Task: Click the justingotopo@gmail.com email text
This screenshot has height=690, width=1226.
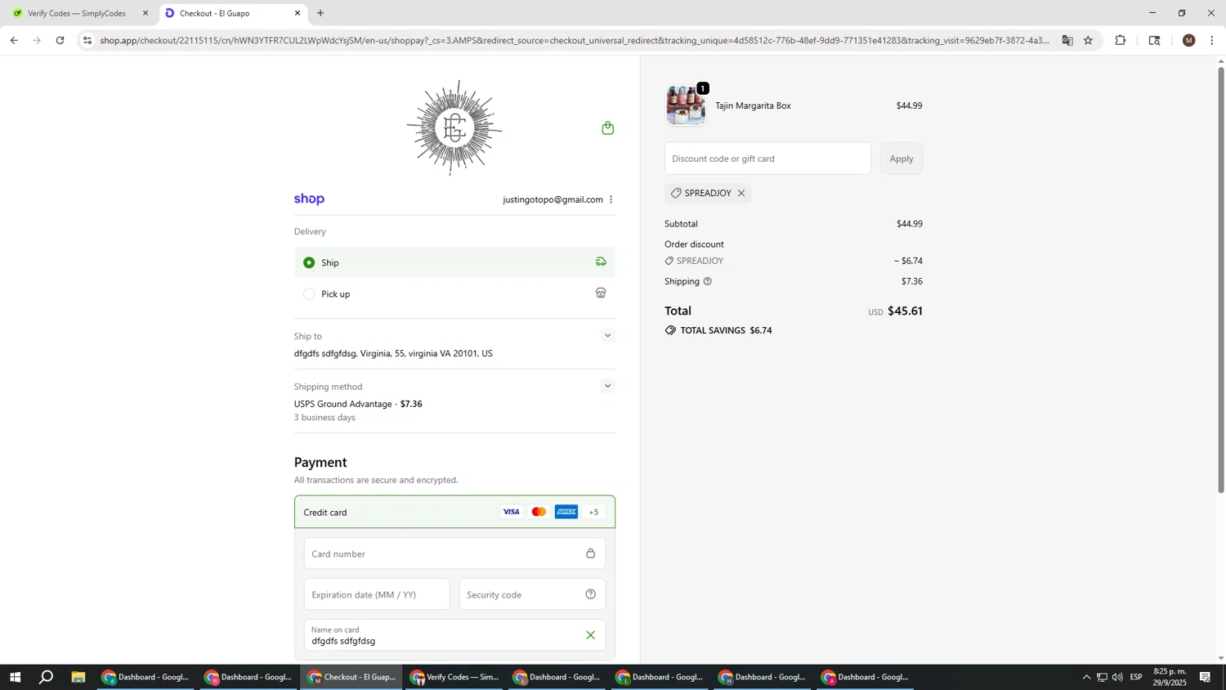Action: click(x=553, y=199)
